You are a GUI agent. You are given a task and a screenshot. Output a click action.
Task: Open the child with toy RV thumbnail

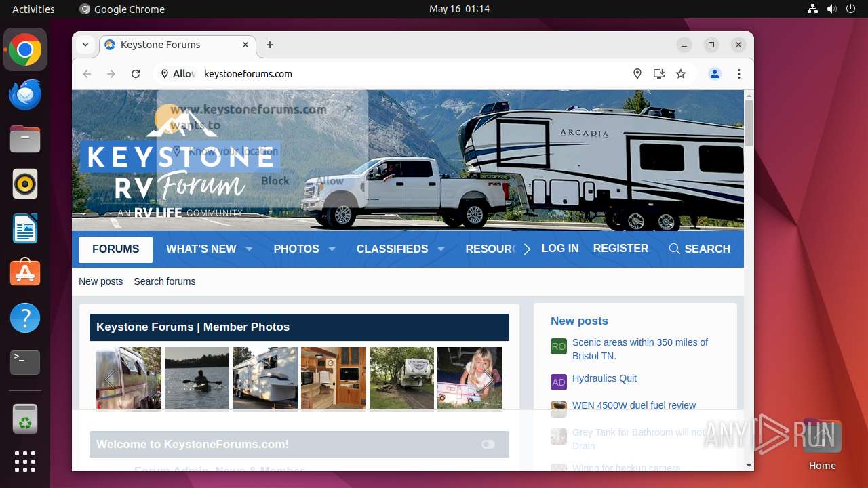click(x=470, y=378)
